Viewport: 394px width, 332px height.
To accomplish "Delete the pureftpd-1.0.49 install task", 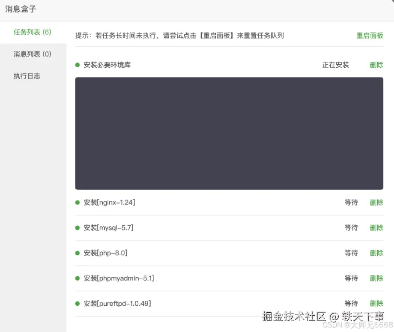I will pyautogui.click(x=376, y=303).
